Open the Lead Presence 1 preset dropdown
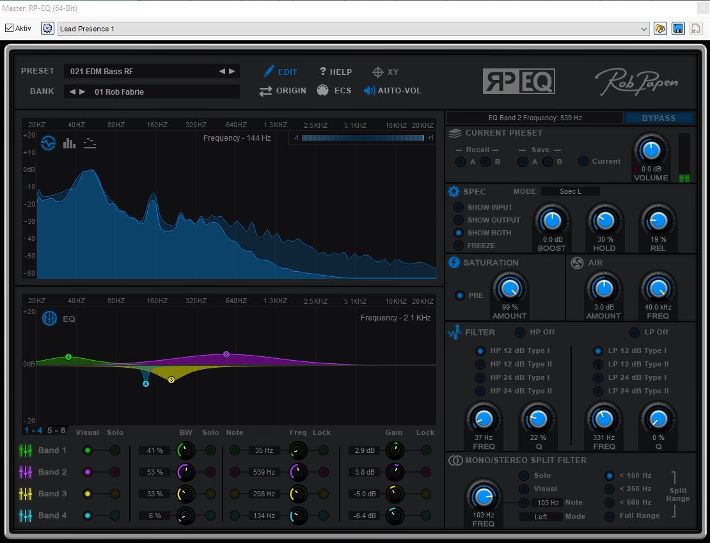710x543 pixels. [354, 29]
